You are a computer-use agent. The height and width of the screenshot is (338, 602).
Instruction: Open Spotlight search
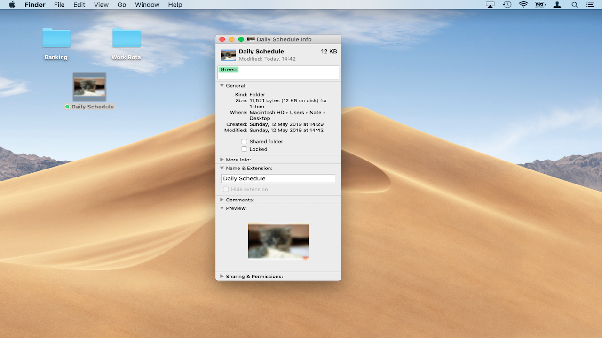(575, 5)
